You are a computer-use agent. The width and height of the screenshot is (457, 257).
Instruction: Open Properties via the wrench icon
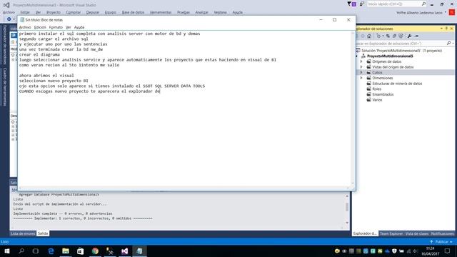409,36
